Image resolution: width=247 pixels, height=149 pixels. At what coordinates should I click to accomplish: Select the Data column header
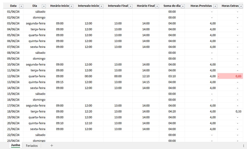pos(13,6)
